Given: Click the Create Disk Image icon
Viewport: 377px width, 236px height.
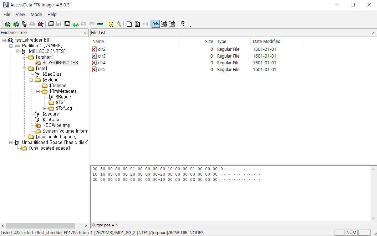Looking at the screenshot, I should (51, 24).
